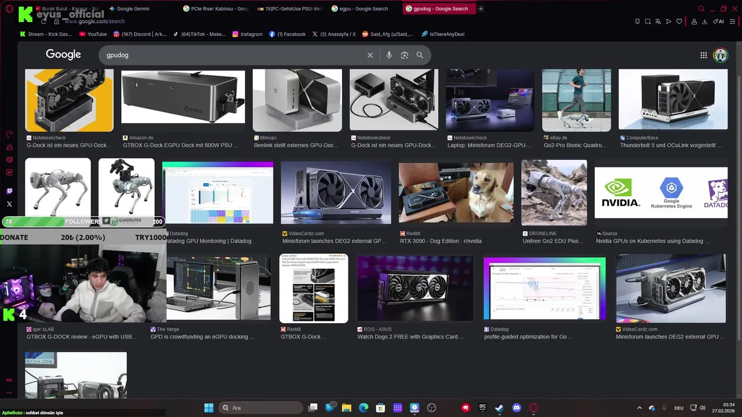Start a Google voice search
The image size is (742, 417).
click(389, 55)
